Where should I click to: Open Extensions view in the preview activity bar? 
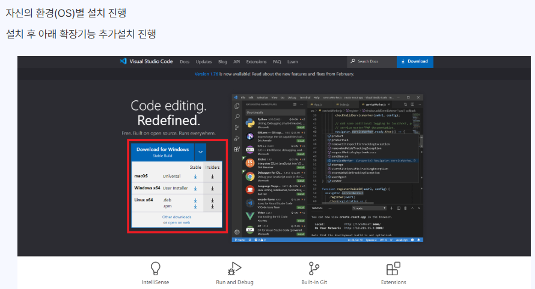(237, 149)
